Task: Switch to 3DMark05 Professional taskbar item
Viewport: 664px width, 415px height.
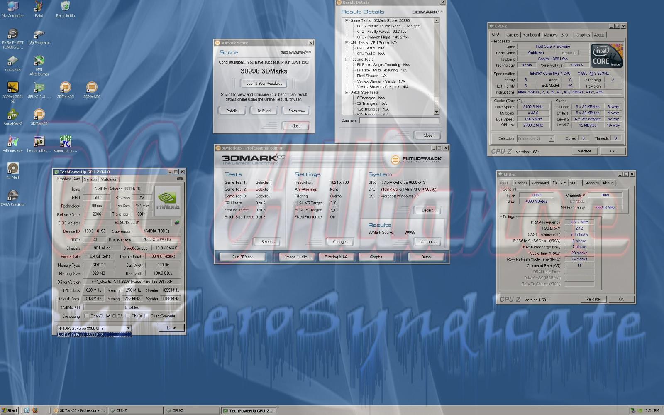Action: tap(79, 410)
